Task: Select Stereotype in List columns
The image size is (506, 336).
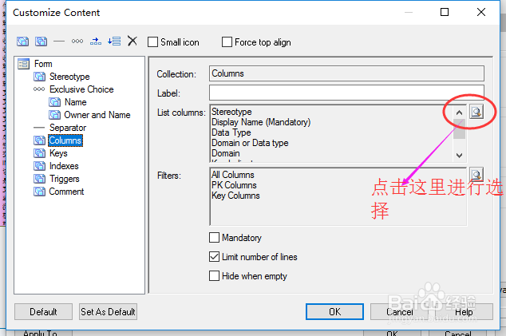Action: 231,112
